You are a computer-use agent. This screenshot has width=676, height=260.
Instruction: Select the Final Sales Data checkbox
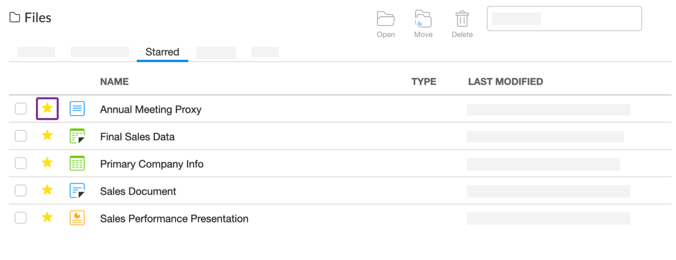click(20, 136)
